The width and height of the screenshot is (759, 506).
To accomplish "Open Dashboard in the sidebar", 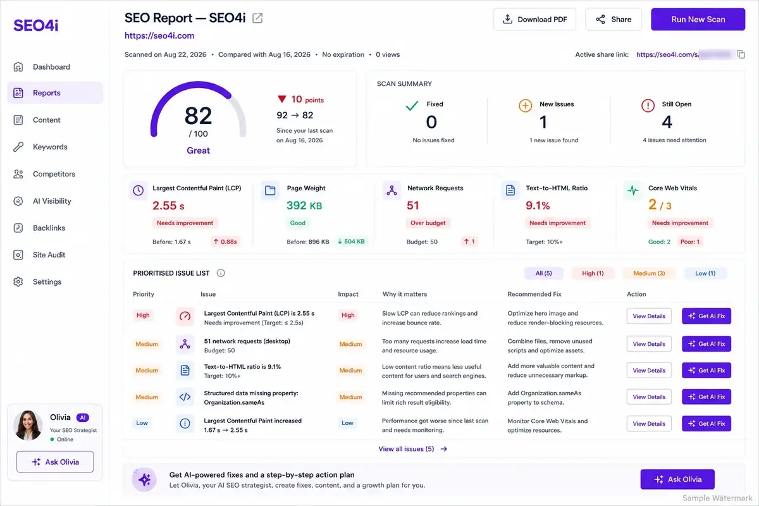I will 55,67.
